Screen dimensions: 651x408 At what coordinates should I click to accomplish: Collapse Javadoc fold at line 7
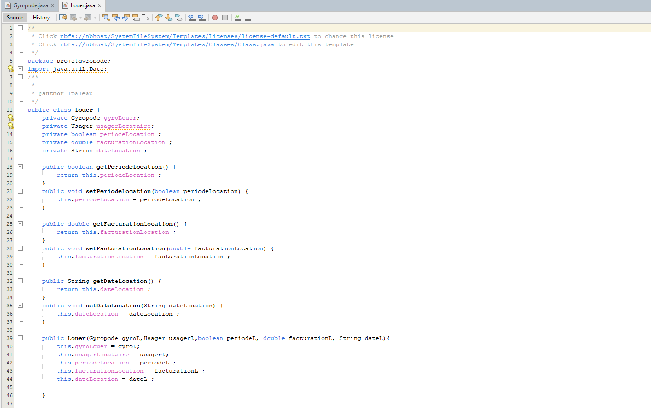pyautogui.click(x=20, y=77)
